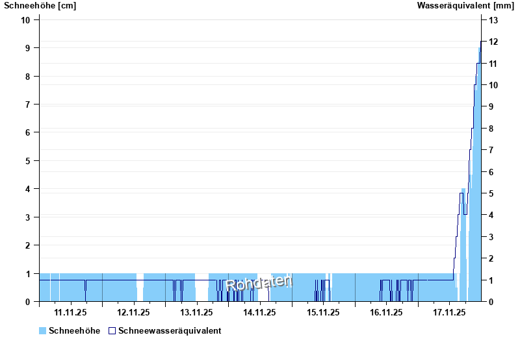Select the 12.11.25 date label
Image resolution: width=520 pixels, height=357 pixels.
click(x=133, y=313)
